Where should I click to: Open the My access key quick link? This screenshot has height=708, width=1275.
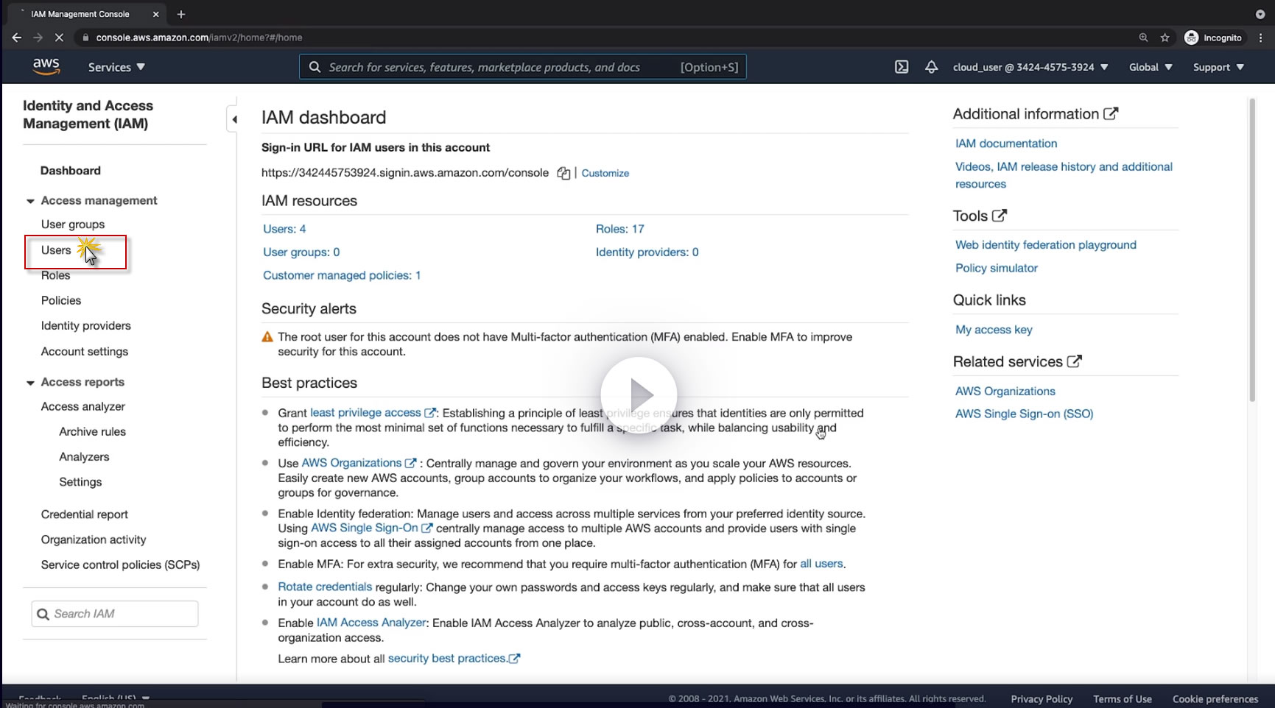[994, 330]
